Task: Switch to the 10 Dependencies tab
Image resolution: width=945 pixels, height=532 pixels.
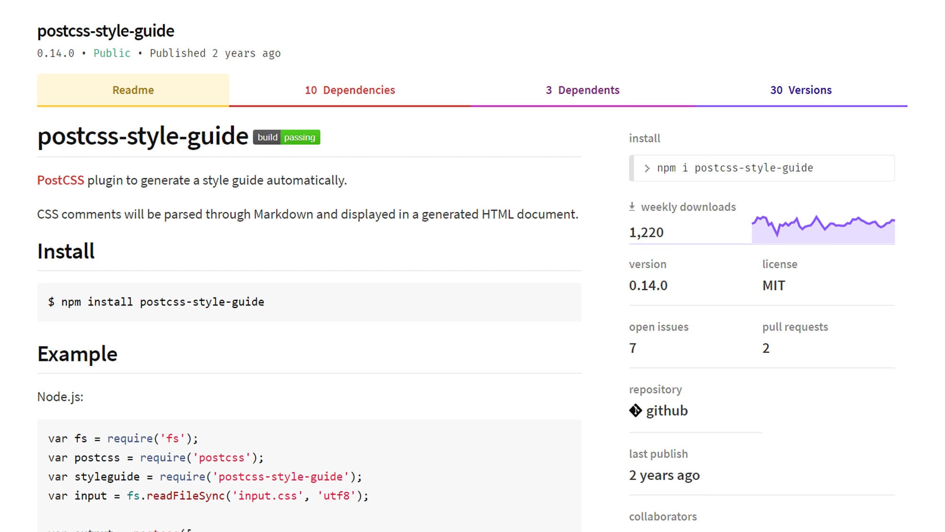Action: (350, 90)
